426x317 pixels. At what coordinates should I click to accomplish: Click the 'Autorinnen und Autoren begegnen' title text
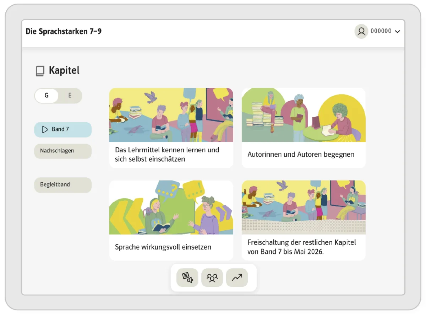(x=301, y=155)
